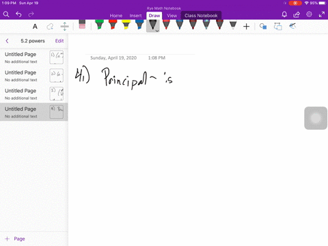
Task: Enter full screen with expand arrows
Action: click(x=322, y=14)
